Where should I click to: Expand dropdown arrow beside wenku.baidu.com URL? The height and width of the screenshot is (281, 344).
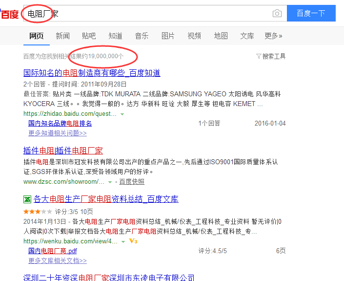pos(123,242)
